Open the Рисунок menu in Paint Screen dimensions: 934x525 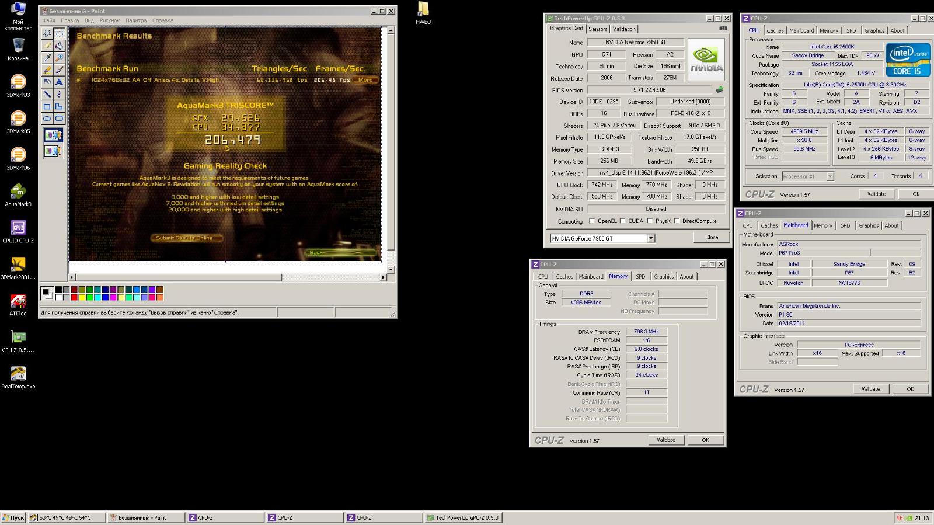tap(109, 20)
